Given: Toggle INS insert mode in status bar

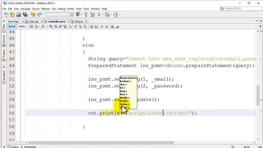Looking at the screenshot, I should 260,147.
